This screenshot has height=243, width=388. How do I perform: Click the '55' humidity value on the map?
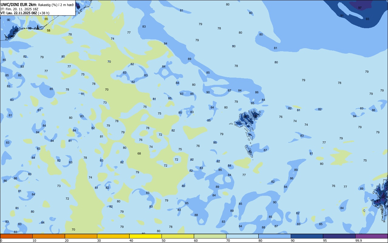(46, 19)
